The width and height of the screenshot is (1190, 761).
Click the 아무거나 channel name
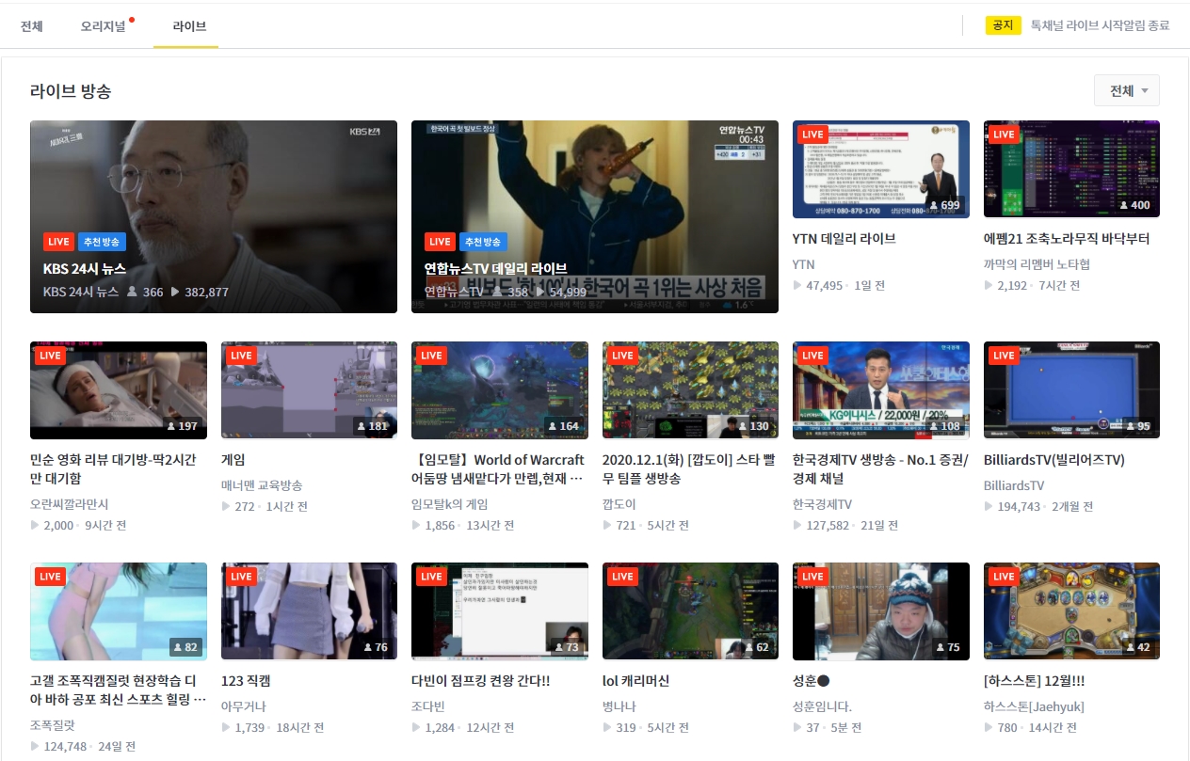click(244, 706)
